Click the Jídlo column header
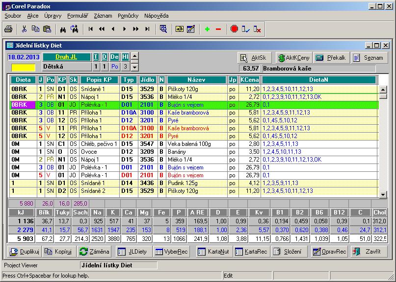396x282 pixels. 148,80
